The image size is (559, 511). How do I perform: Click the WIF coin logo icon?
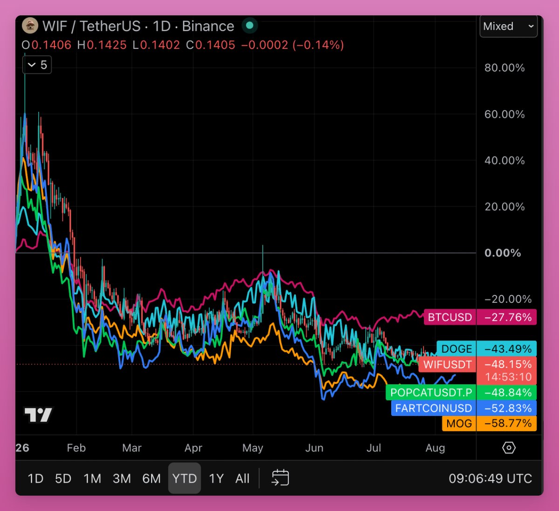coord(30,26)
